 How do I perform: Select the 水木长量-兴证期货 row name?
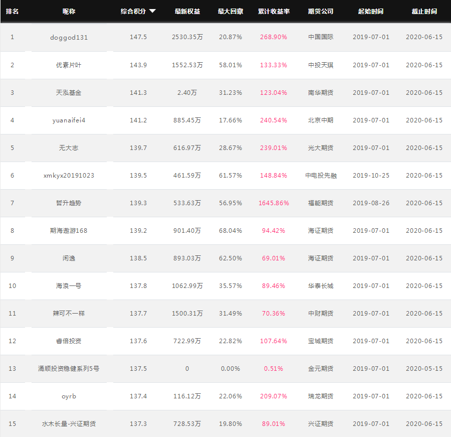[69, 424]
